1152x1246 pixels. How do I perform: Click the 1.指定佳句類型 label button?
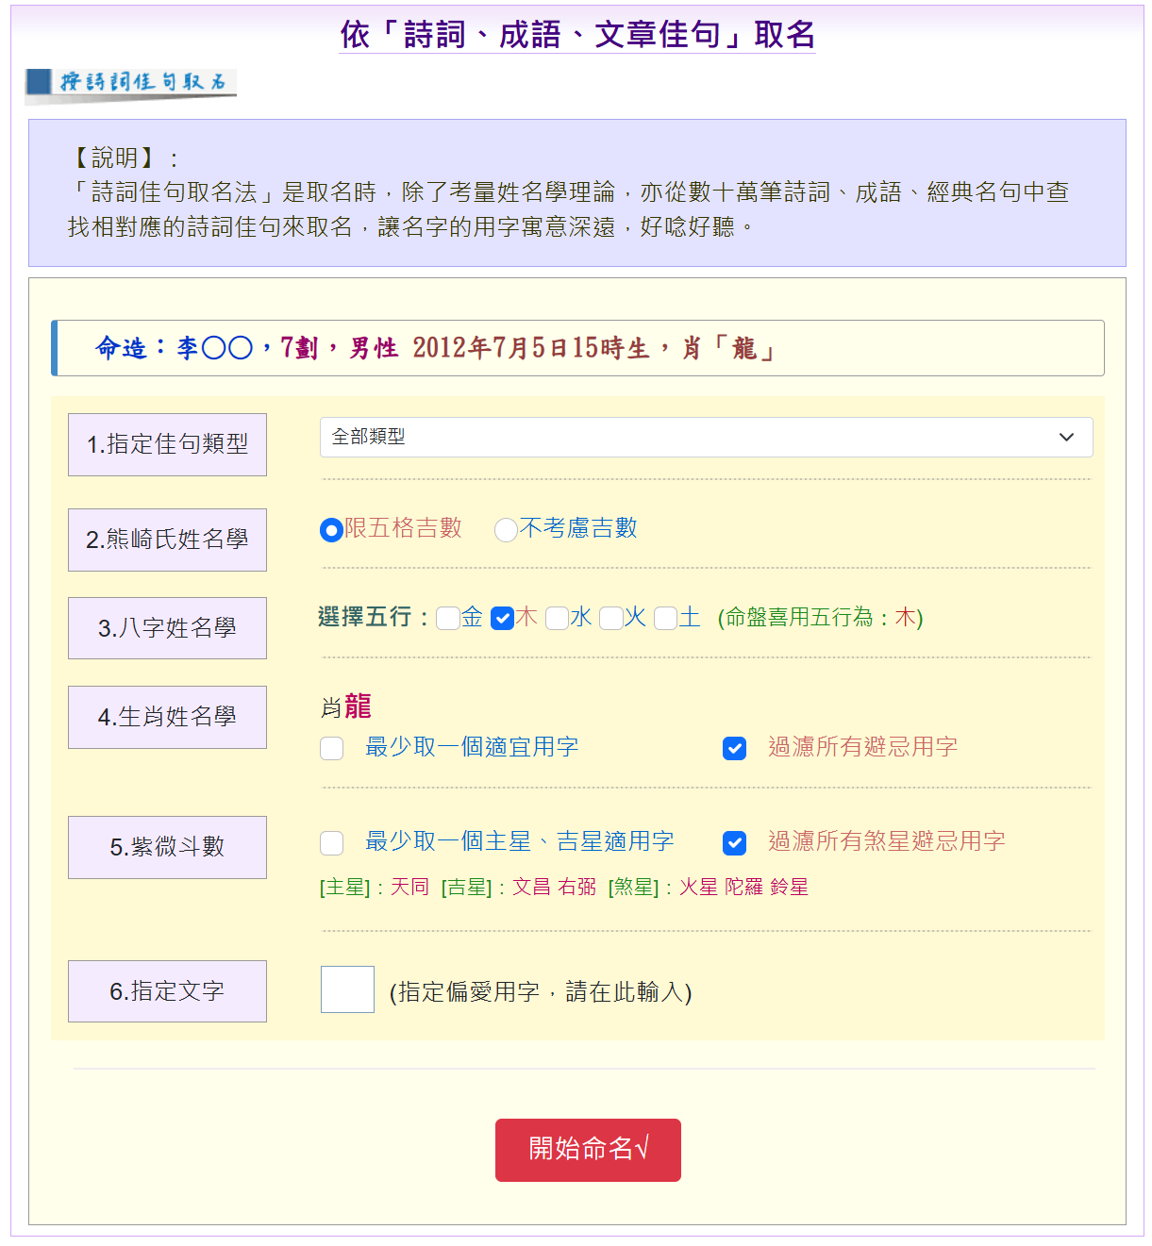coord(167,444)
